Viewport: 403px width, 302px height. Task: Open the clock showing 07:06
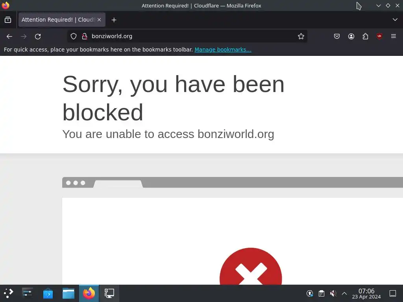(x=366, y=293)
